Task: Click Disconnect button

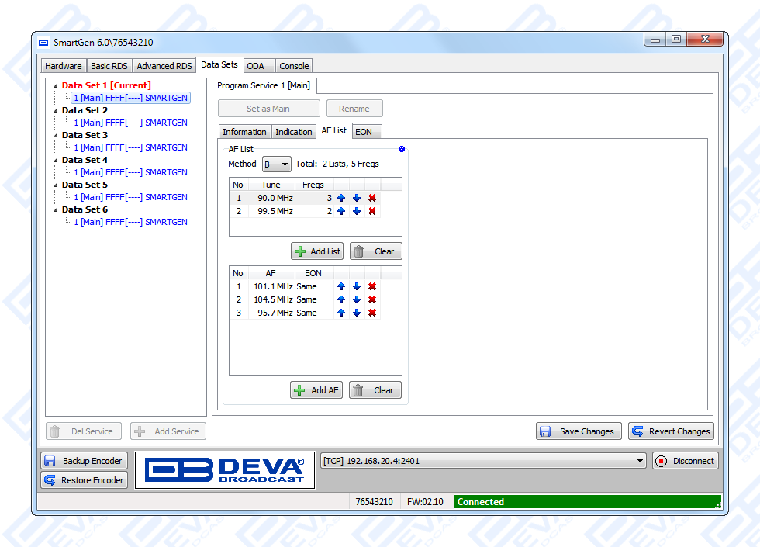Action: tap(685, 461)
